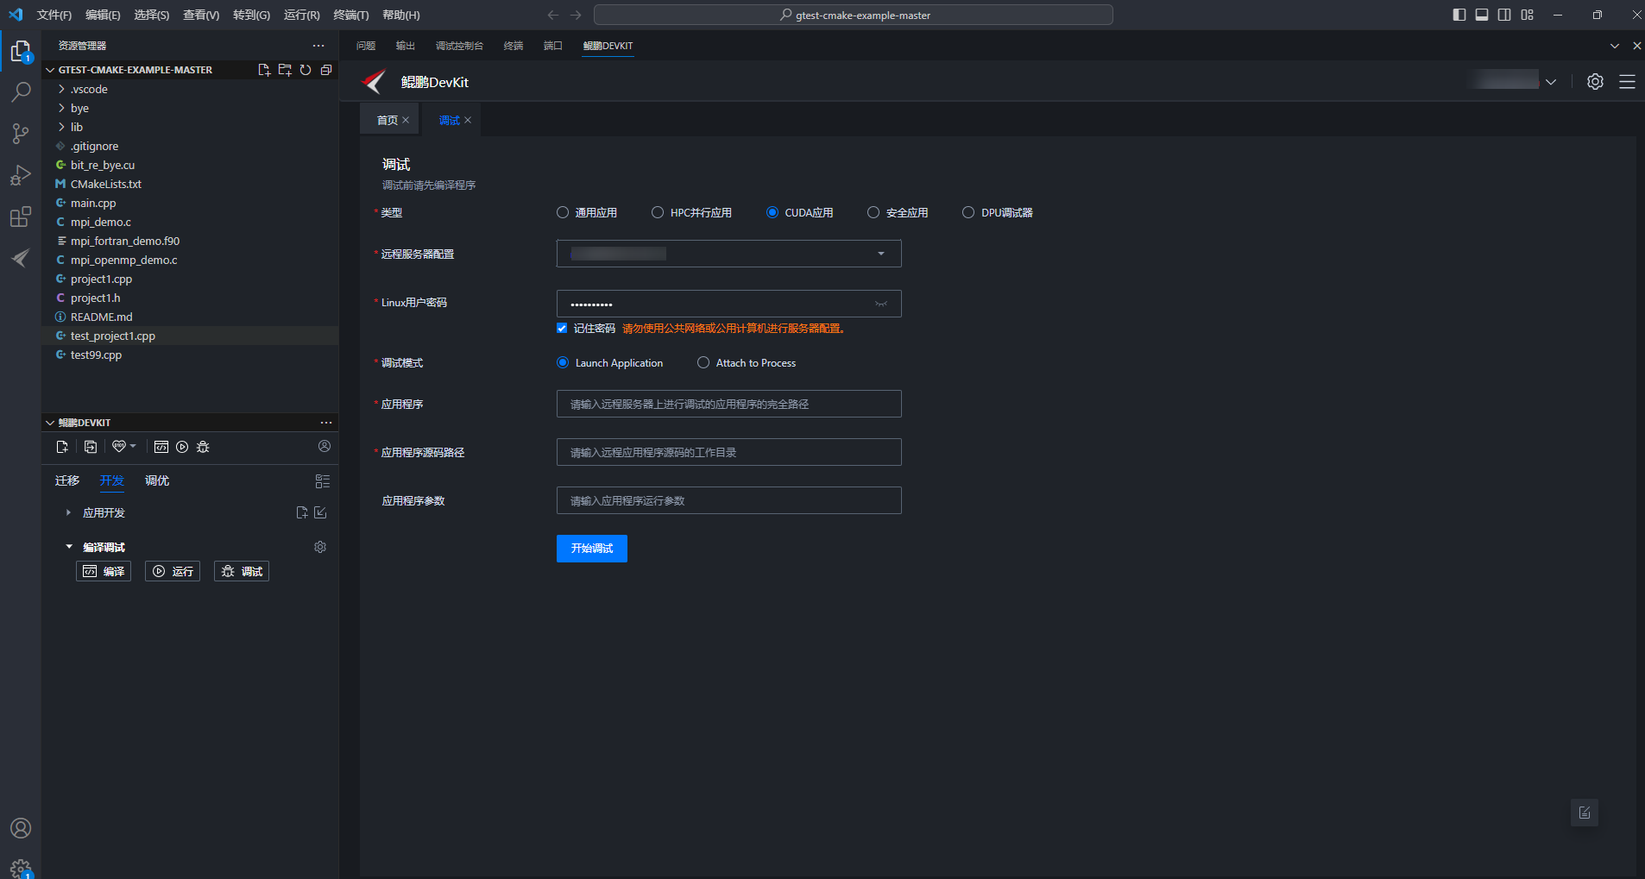
Task: Close the 调试 tab in DevKit
Action: pyautogui.click(x=468, y=120)
